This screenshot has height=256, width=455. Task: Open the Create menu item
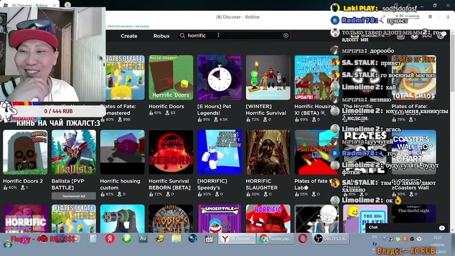pos(129,36)
